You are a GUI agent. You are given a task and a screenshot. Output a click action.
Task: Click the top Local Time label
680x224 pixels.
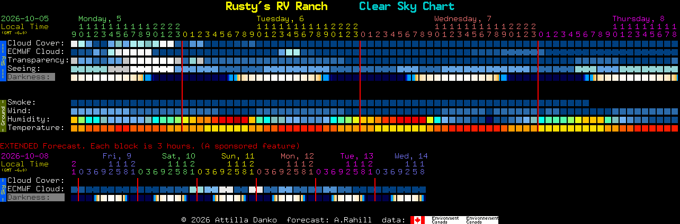[x=25, y=26]
